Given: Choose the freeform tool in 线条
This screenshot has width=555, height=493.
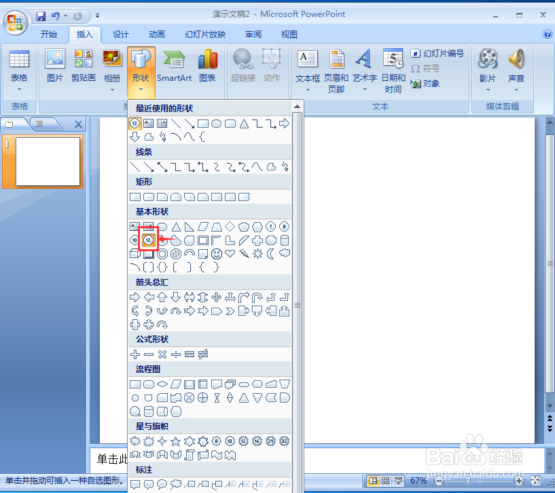Looking at the screenshot, I should [x=271, y=167].
